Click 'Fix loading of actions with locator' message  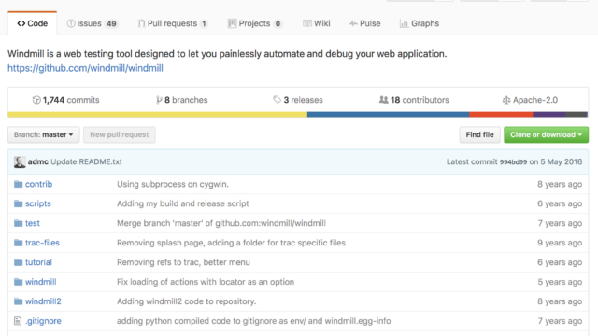pyautogui.click(x=206, y=282)
